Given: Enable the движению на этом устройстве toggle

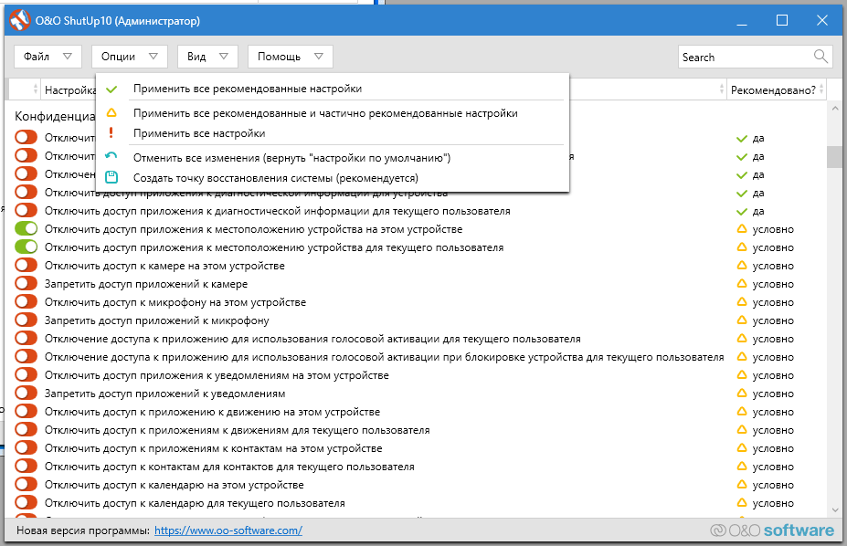Looking at the screenshot, I should coord(26,412).
